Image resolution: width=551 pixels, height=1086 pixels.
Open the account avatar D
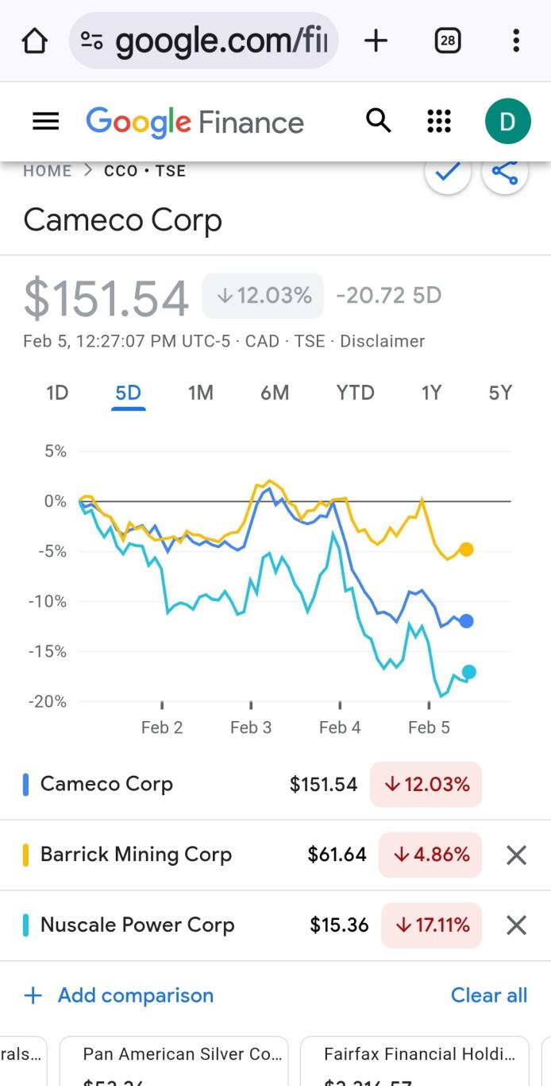pos(507,122)
